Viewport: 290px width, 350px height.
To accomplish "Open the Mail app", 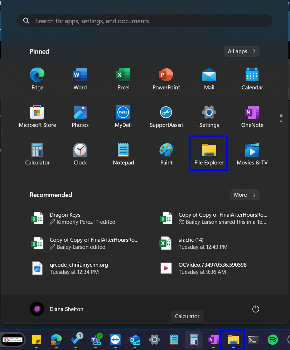I will (209, 79).
